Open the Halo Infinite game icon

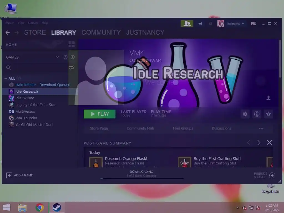point(11,85)
